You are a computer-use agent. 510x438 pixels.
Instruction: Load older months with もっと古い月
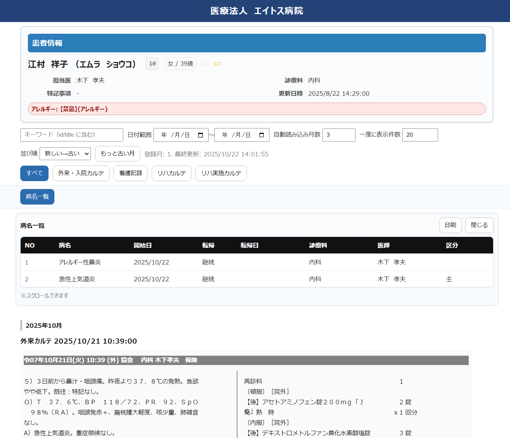(x=117, y=154)
